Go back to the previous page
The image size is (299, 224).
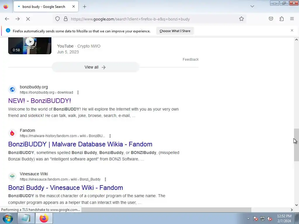coord(7,19)
